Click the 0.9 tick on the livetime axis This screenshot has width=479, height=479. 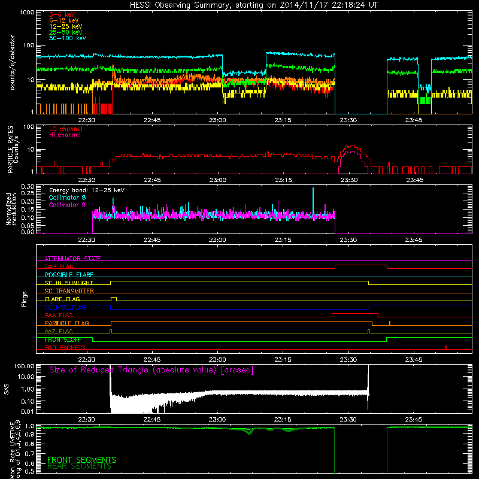tap(29, 435)
